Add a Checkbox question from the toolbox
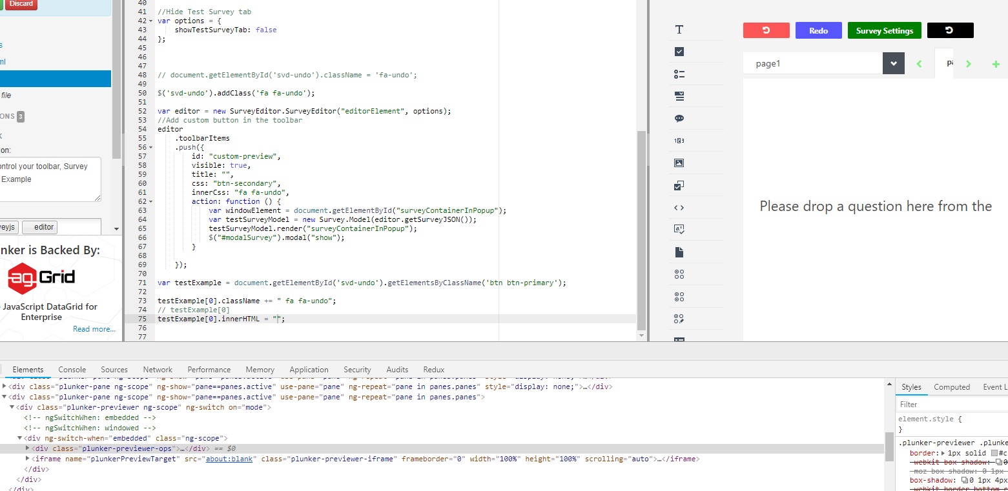 (679, 51)
